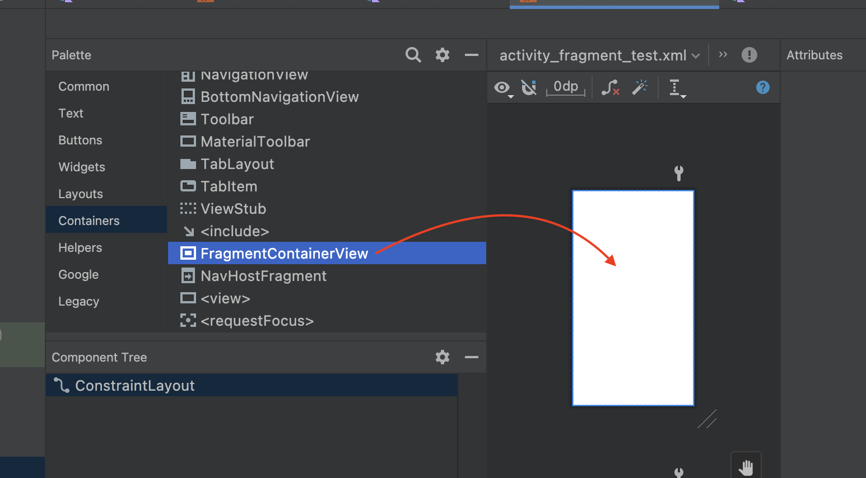Click the wrench above design preview
Screen dimensions: 866x478
click(x=679, y=173)
